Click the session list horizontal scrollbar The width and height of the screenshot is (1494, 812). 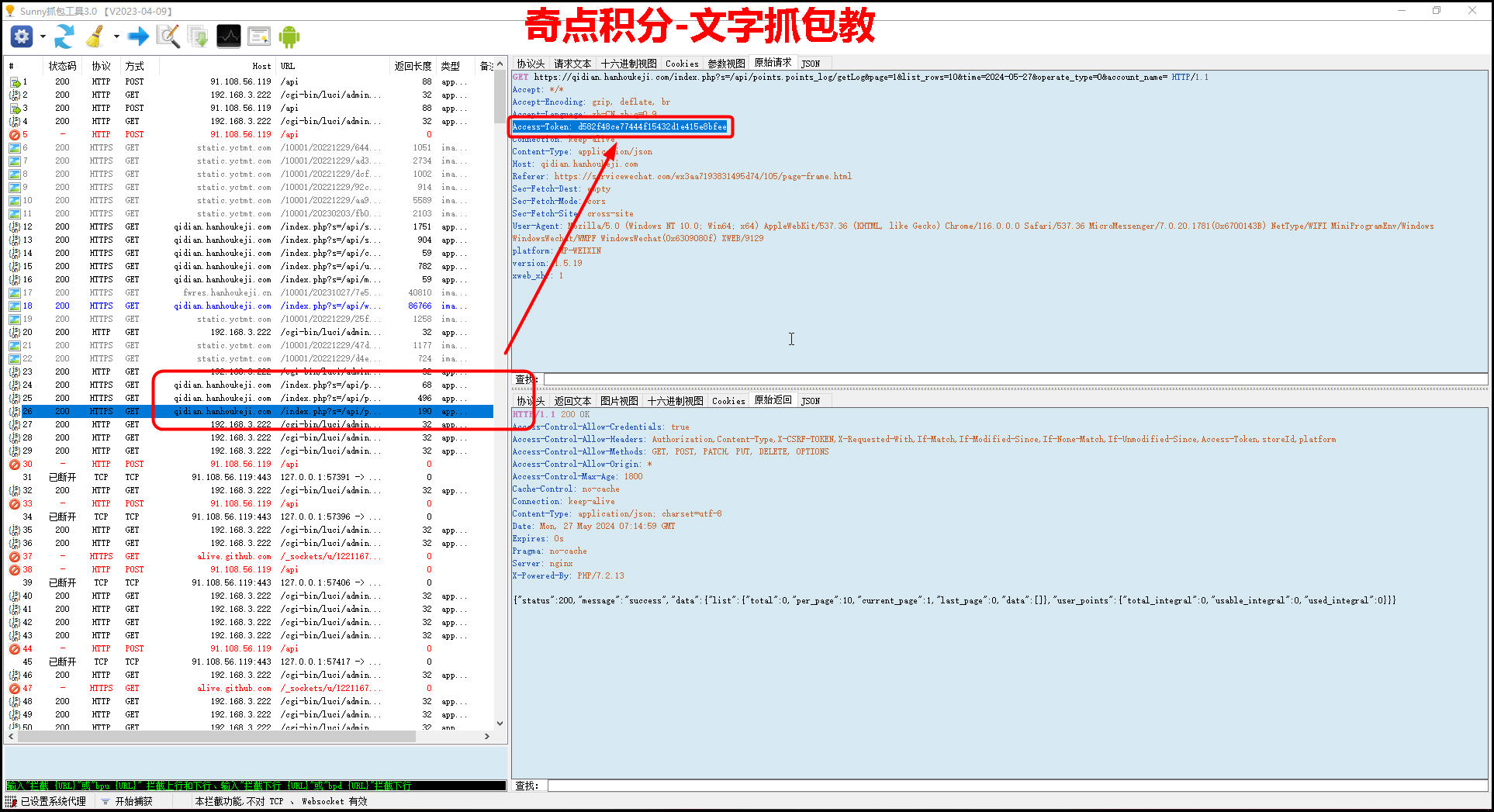(217, 737)
